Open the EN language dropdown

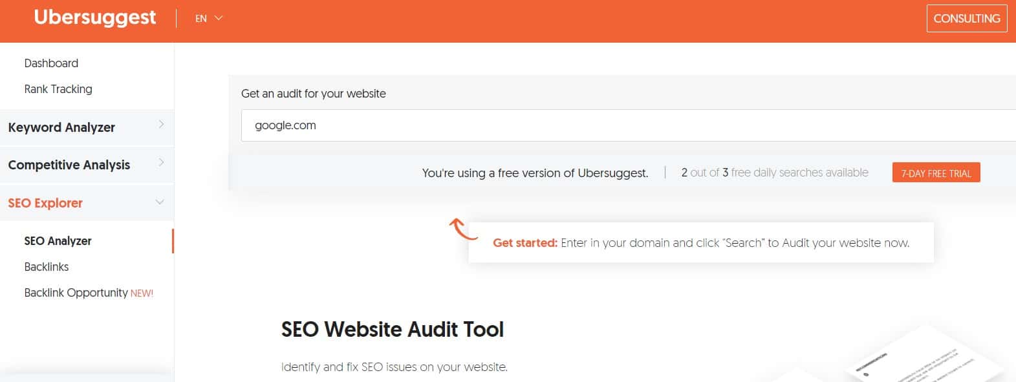[208, 18]
